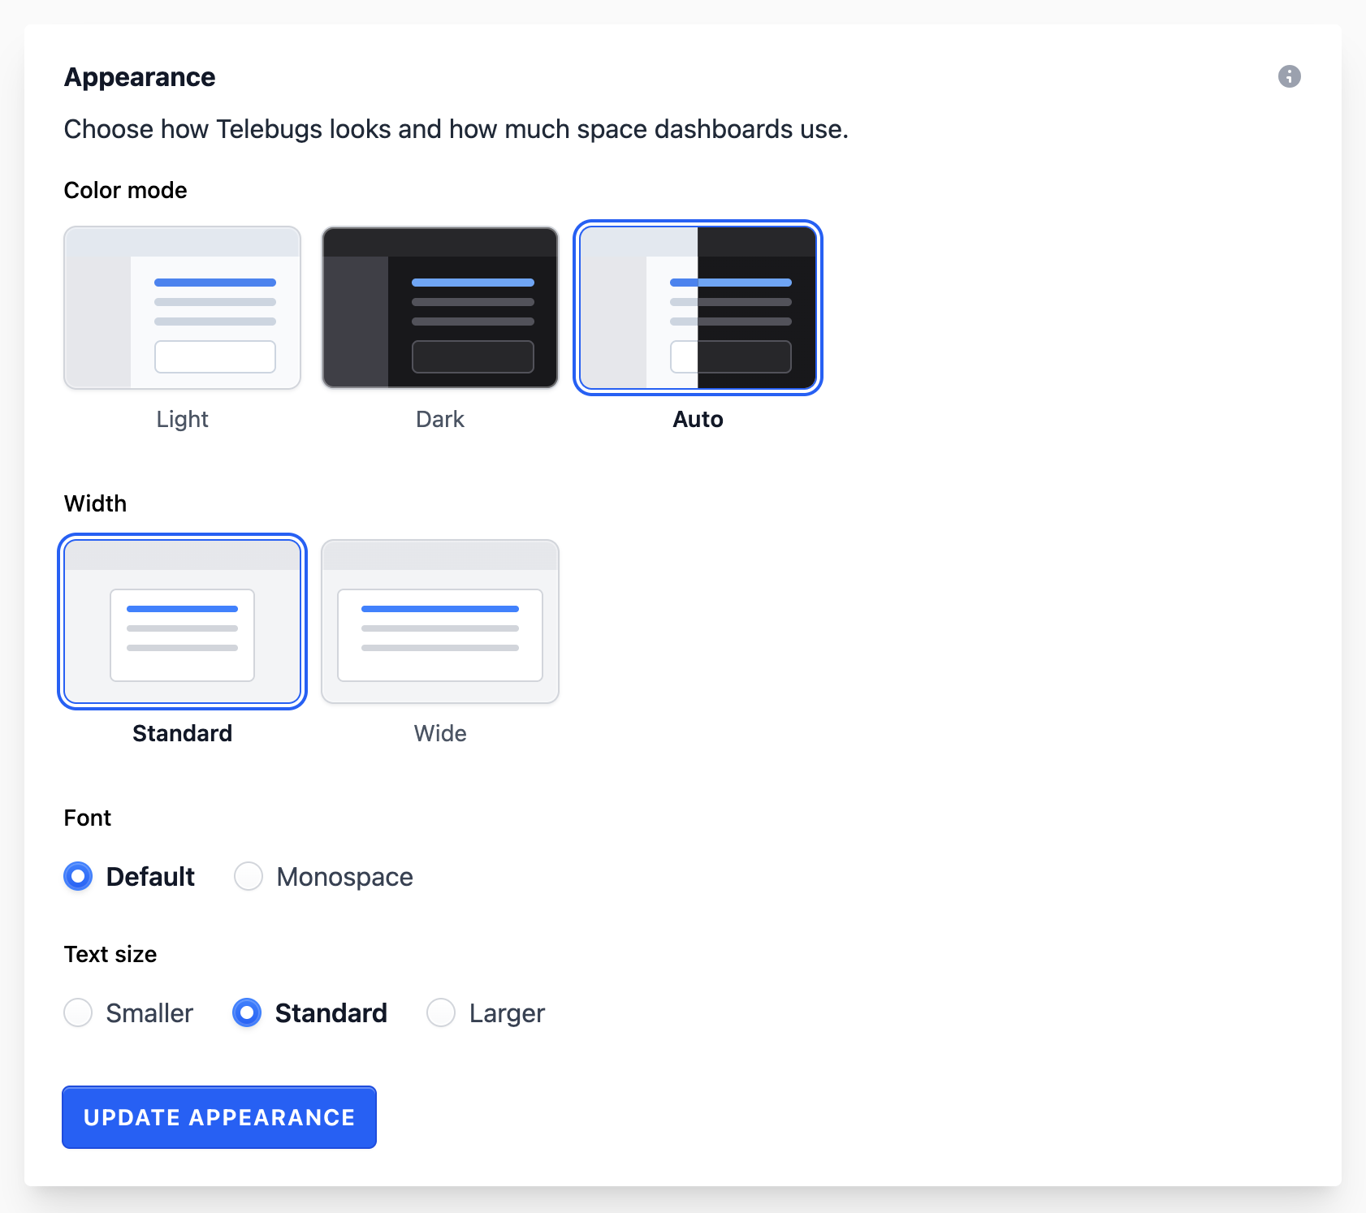Screen dimensions: 1366x1213
Task: Click the Update Appearance button
Action: point(219,1117)
